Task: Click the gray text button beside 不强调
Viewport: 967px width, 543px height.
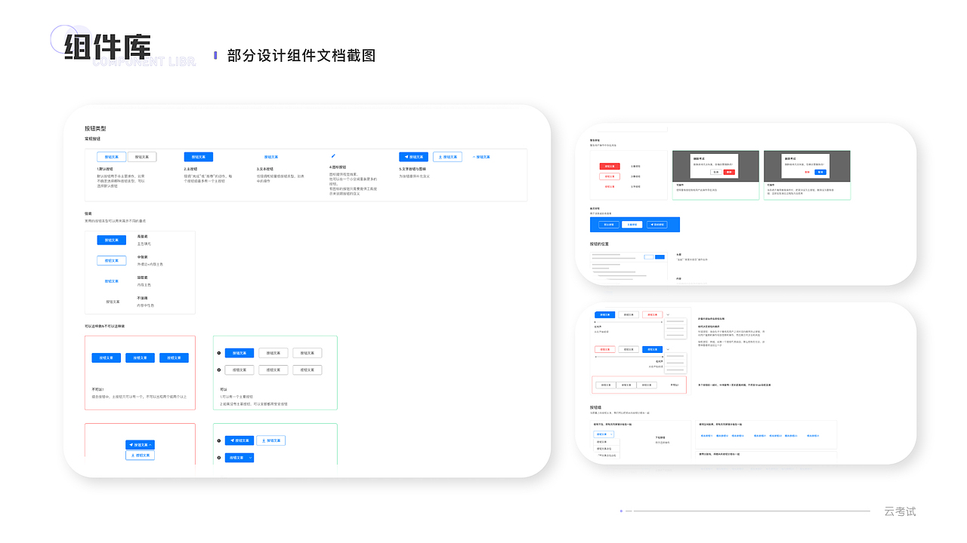Action: tap(112, 302)
